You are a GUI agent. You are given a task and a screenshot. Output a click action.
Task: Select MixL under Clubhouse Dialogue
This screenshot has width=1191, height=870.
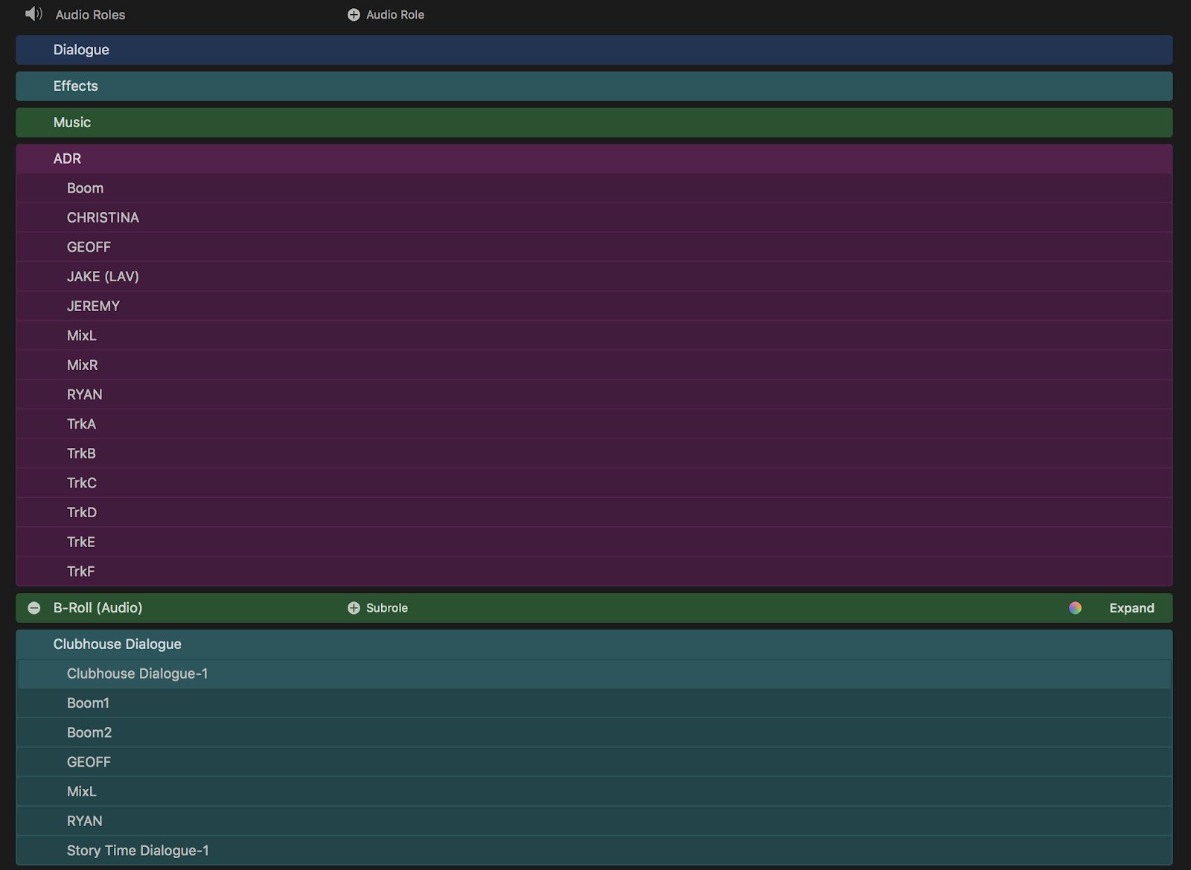coord(594,792)
